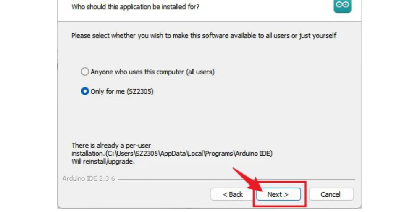The image size is (420, 212).
Task: Click the filled blue radio dot indicator
Action: click(x=85, y=91)
